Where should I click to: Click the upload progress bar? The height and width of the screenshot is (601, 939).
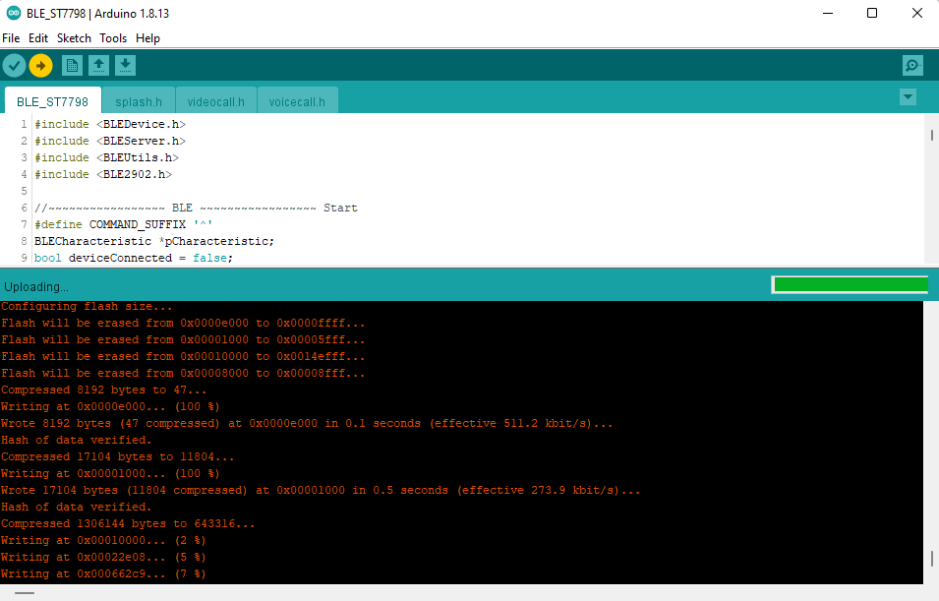pyautogui.click(x=850, y=283)
